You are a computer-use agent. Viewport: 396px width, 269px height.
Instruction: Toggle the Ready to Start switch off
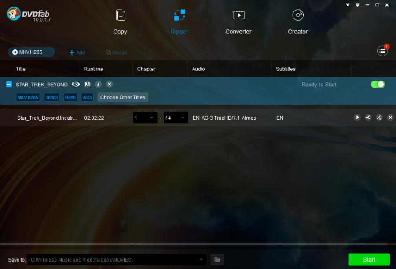coord(378,84)
